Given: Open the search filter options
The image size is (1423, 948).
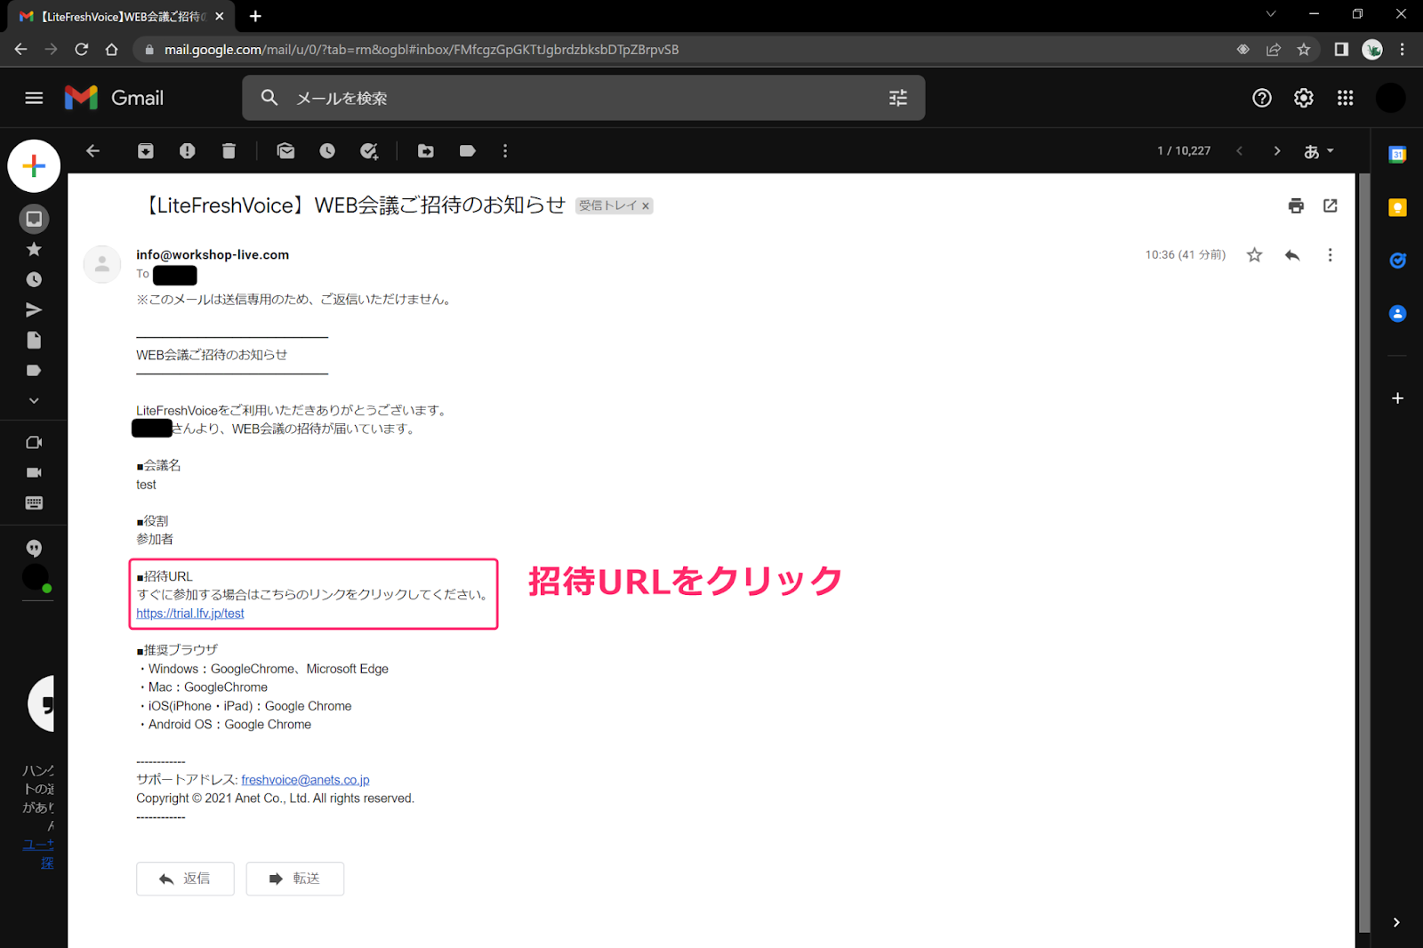Looking at the screenshot, I should pos(898,98).
